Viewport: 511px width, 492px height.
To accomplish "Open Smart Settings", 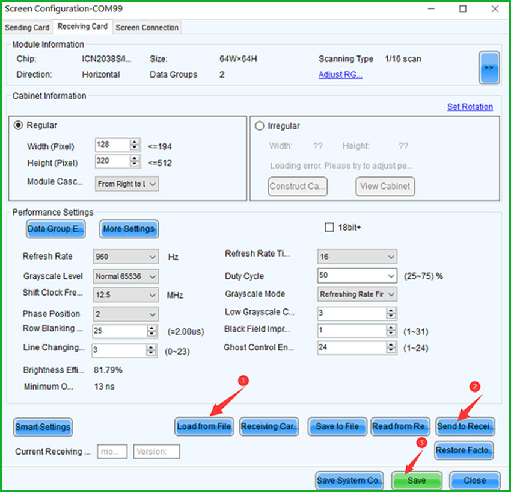I will [x=42, y=426].
